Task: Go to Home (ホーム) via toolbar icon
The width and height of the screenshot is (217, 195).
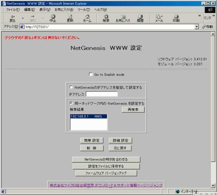Action: coord(87,19)
